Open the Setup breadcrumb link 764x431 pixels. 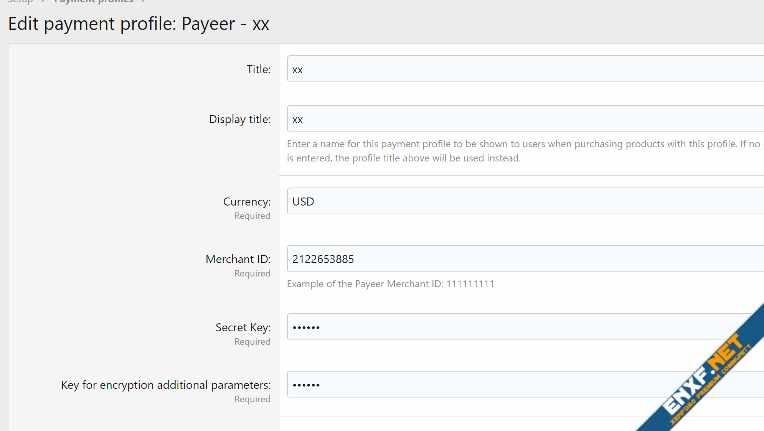tap(20, 2)
